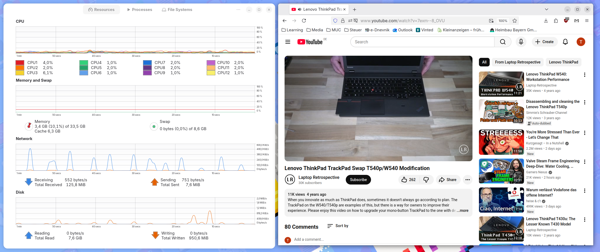Click the YouTube search magnifier button

[x=503, y=42]
